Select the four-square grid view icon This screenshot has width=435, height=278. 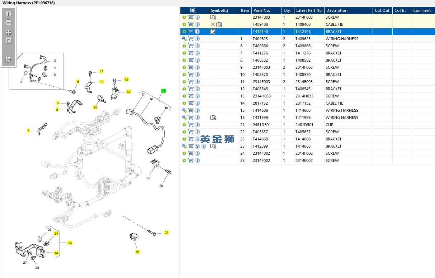(x=9, y=33)
